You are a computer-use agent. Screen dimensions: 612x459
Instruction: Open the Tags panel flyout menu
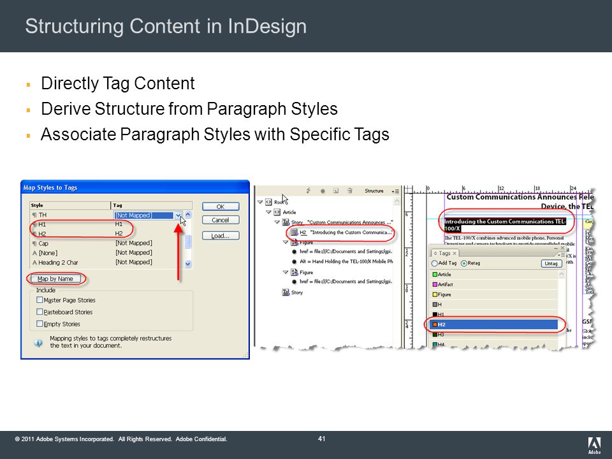coord(561,255)
